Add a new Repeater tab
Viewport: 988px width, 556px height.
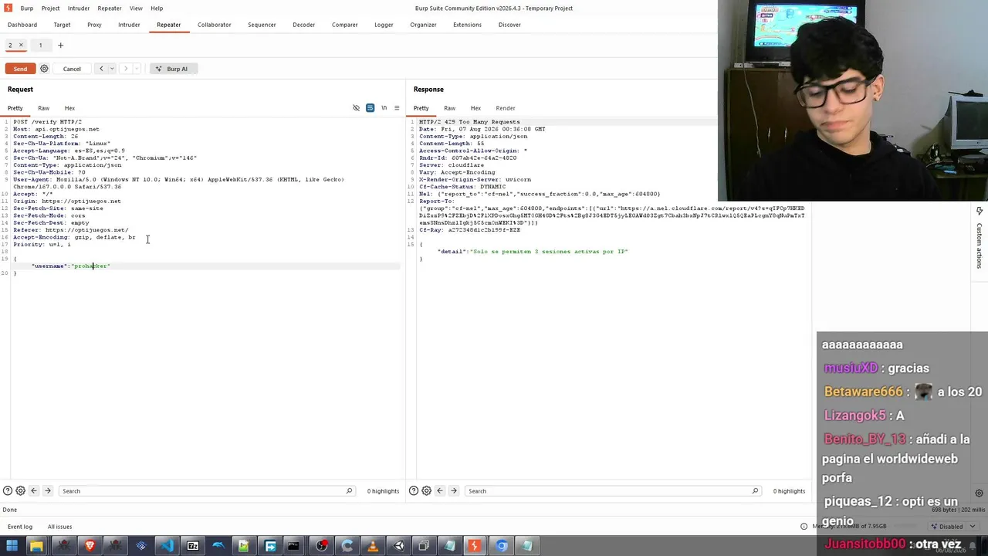coord(60,46)
